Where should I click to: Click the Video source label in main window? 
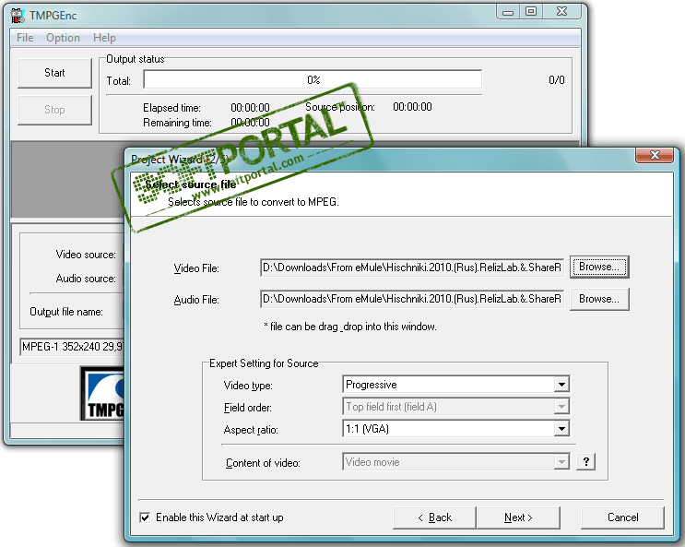(x=86, y=255)
